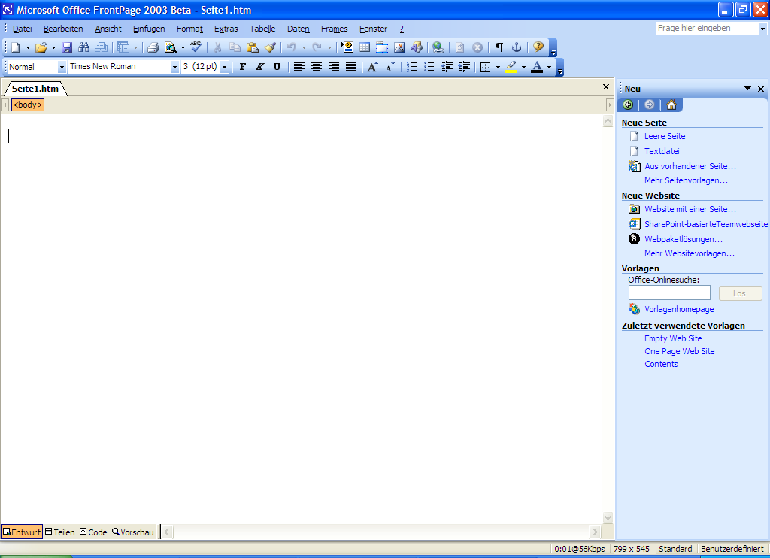Image resolution: width=770 pixels, height=558 pixels.
Task: Toggle italic formatting
Action: (259, 67)
